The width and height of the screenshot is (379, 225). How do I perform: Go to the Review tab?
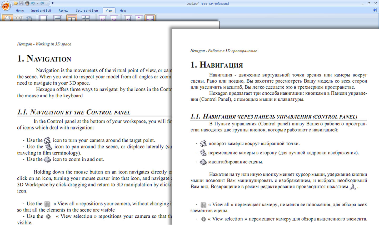[63, 11]
